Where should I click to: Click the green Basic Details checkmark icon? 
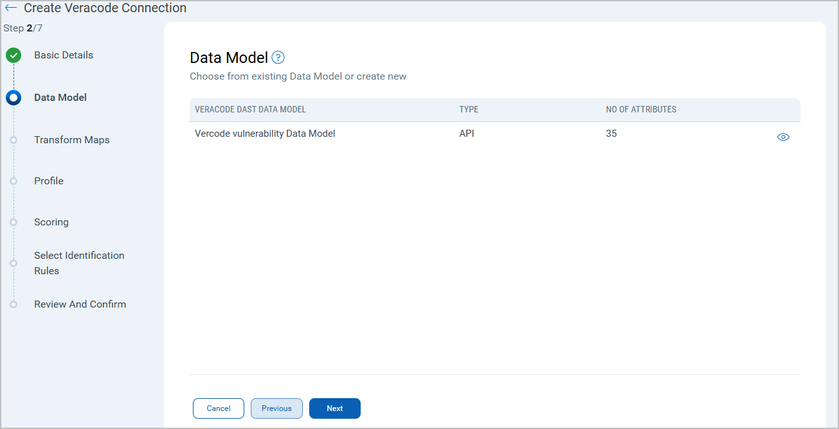[14, 55]
